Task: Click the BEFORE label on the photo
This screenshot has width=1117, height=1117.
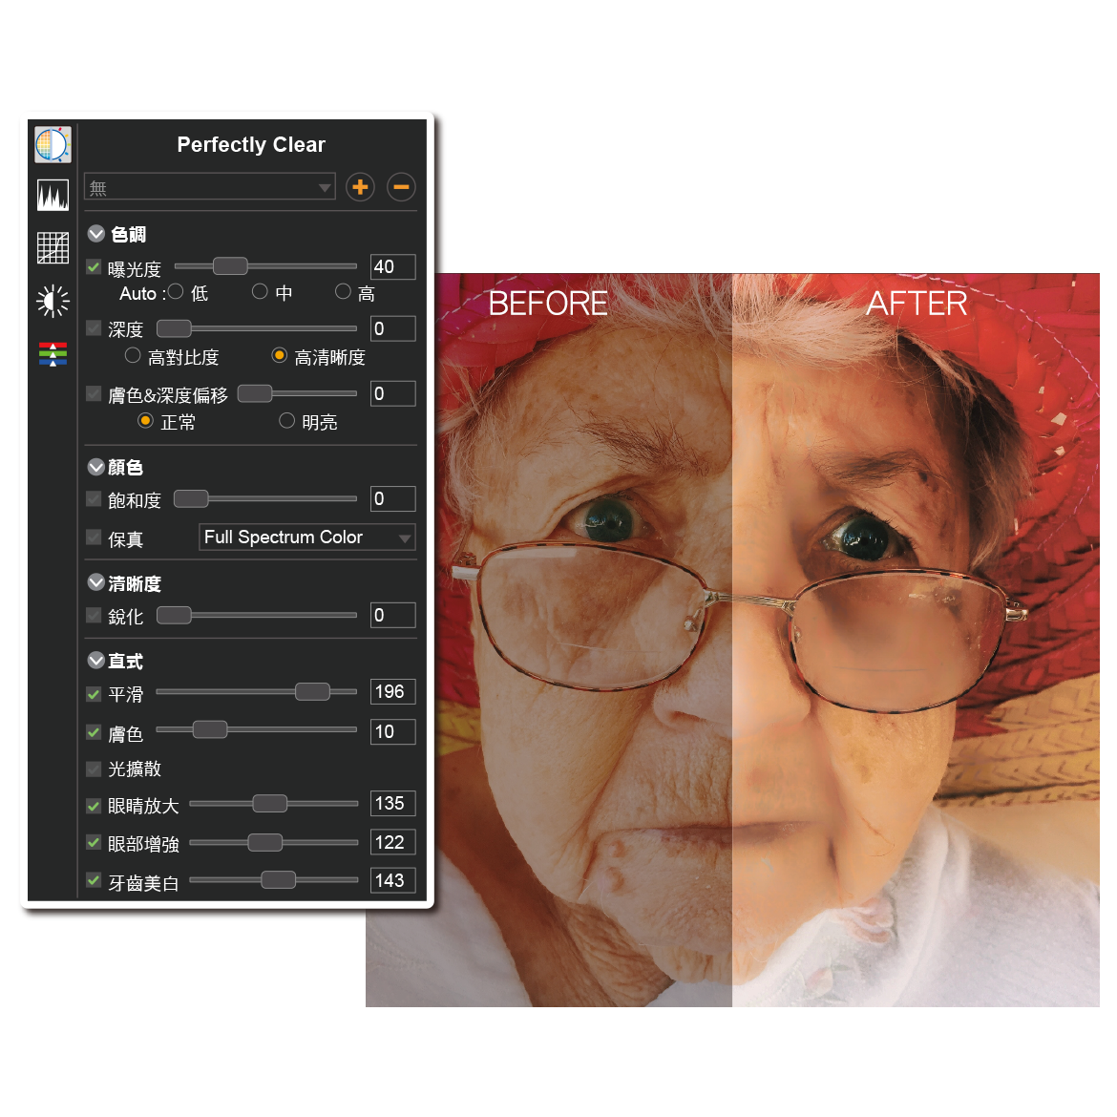Action: [548, 304]
